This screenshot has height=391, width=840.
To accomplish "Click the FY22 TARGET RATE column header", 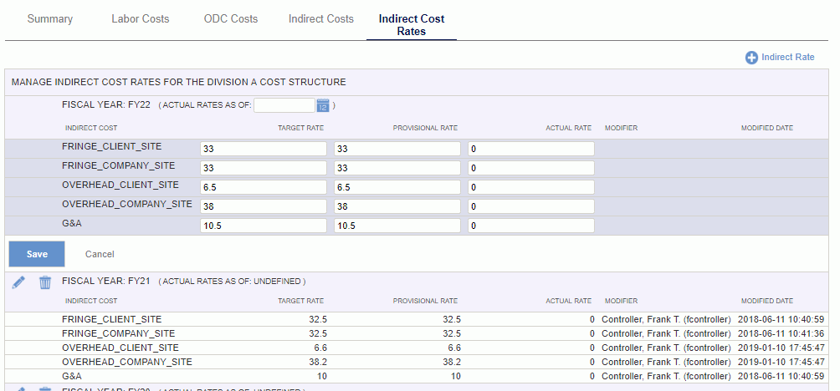I will pyautogui.click(x=300, y=129).
